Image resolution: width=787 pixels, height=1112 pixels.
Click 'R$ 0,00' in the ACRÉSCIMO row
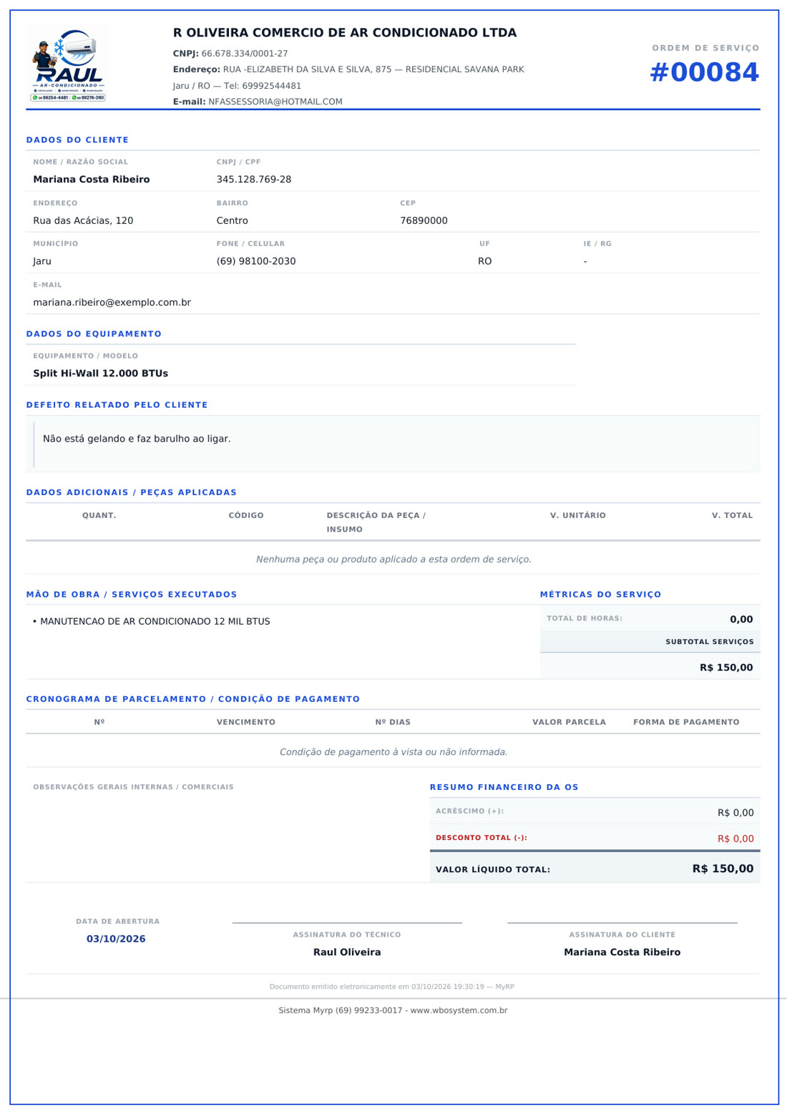coord(735,813)
